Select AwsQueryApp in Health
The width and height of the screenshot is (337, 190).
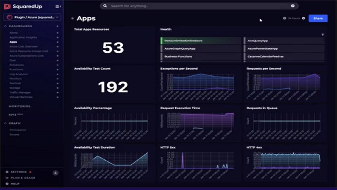tap(284, 41)
